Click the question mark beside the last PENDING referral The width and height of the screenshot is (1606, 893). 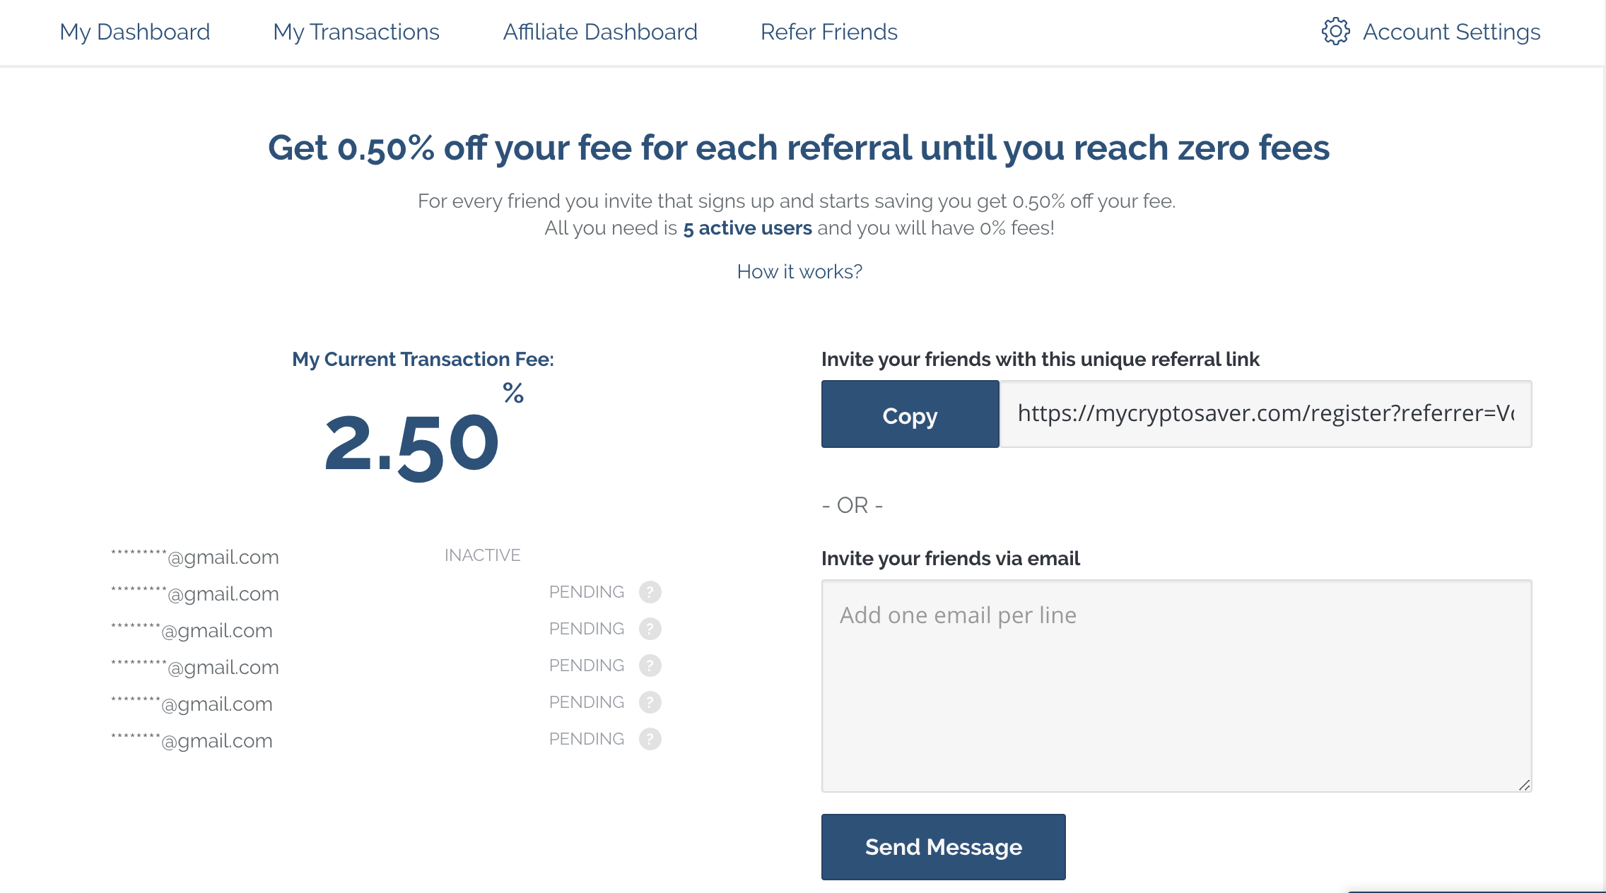click(x=649, y=739)
